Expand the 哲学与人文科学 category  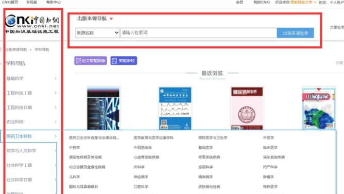point(31,151)
